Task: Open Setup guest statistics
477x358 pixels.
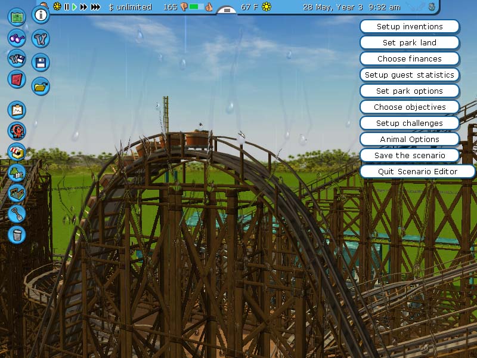Action: click(x=410, y=75)
